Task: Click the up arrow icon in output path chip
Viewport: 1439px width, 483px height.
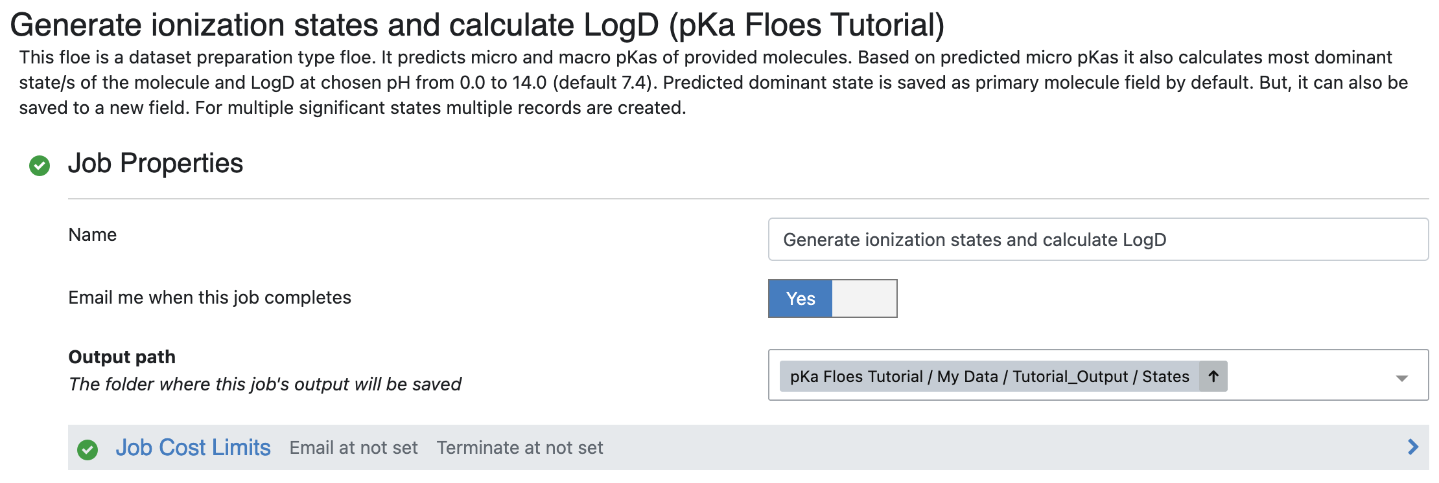Action: click(1213, 376)
